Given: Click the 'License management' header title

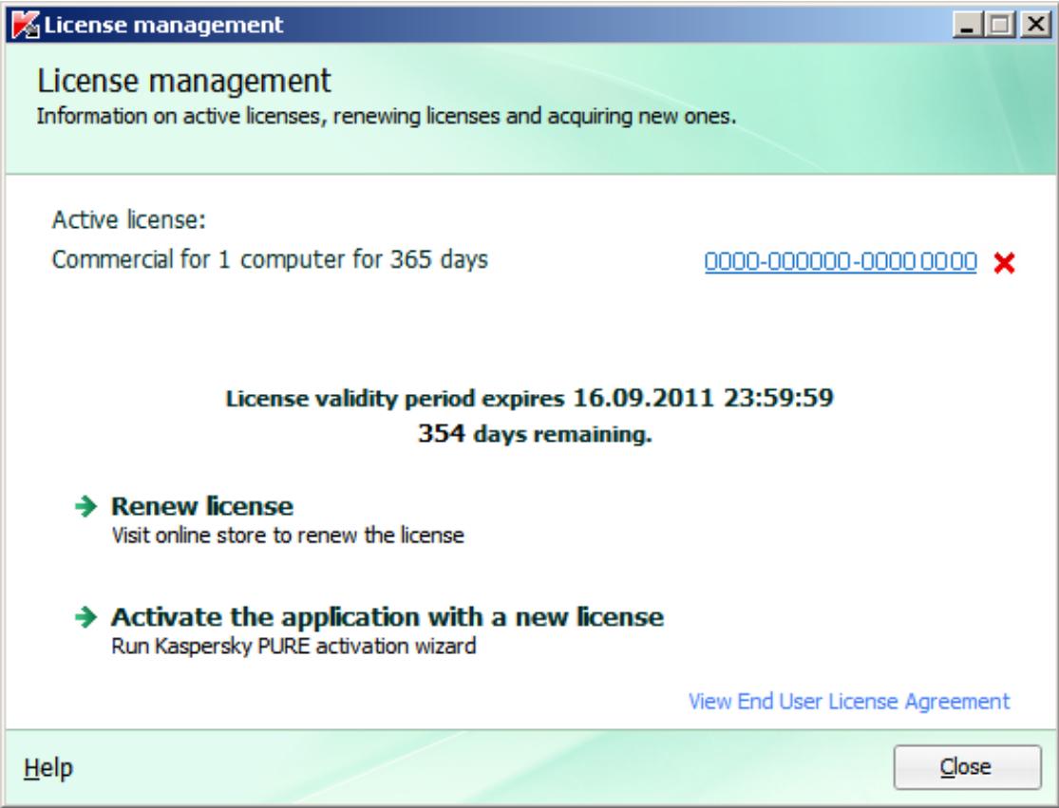Looking at the screenshot, I should [183, 81].
